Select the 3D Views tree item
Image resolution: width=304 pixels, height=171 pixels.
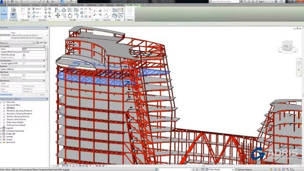click(10, 108)
